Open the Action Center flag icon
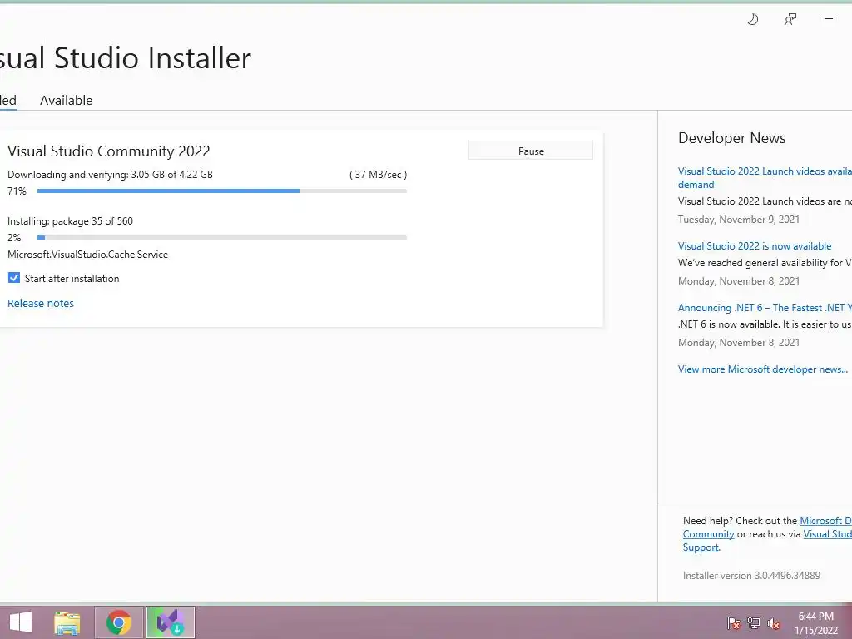852x639 pixels. [x=734, y=622]
